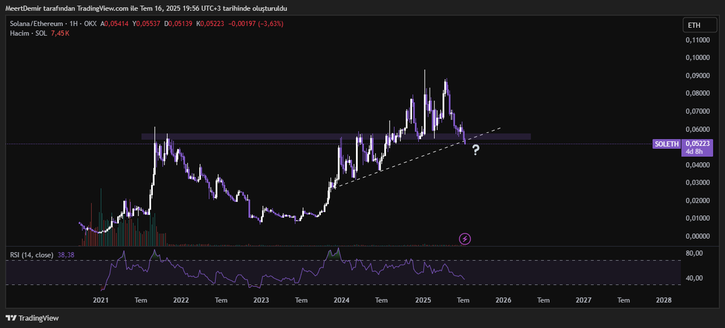This screenshot has width=725, height=328.
Task: Click the 2024 label on time axis
Action: [x=341, y=300]
